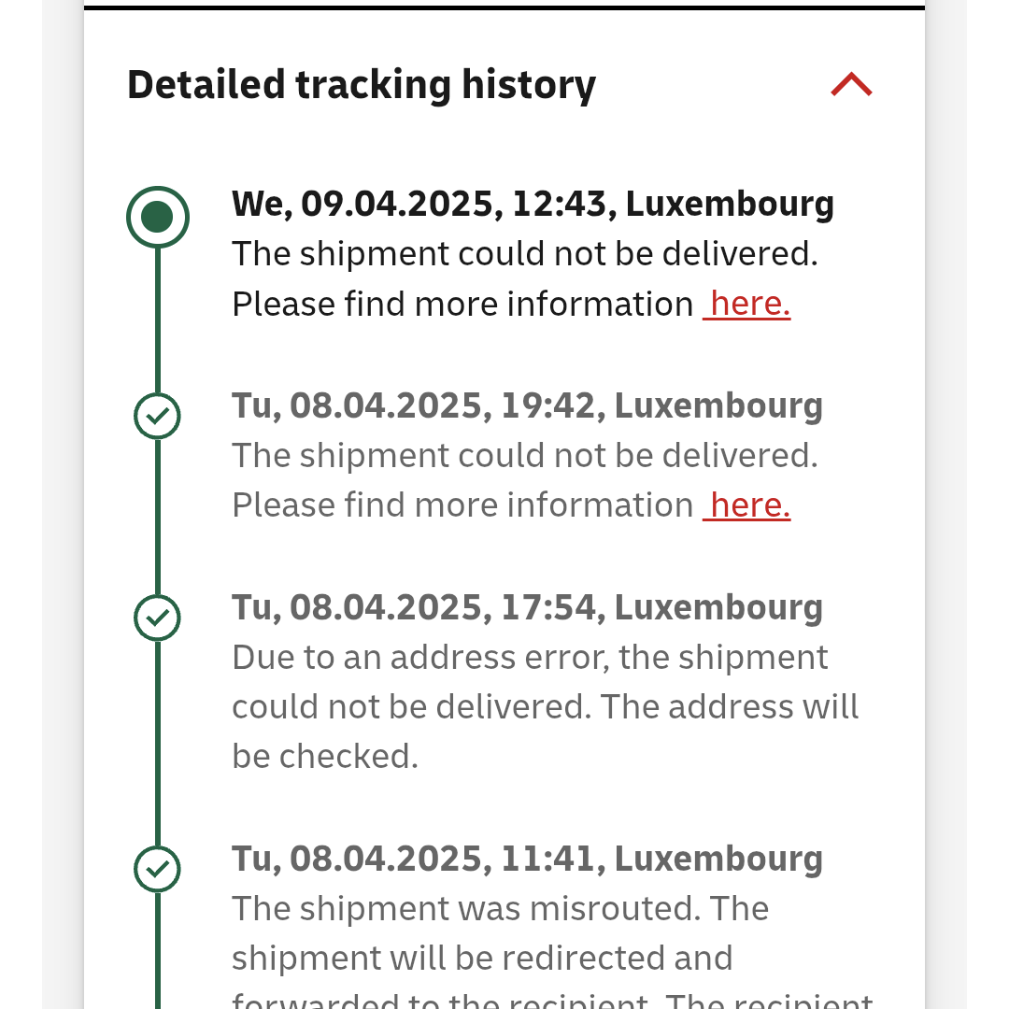Image resolution: width=1009 pixels, height=1009 pixels.
Task: Click the checkmark icon for 17:54 event
Action: pyautogui.click(x=157, y=618)
